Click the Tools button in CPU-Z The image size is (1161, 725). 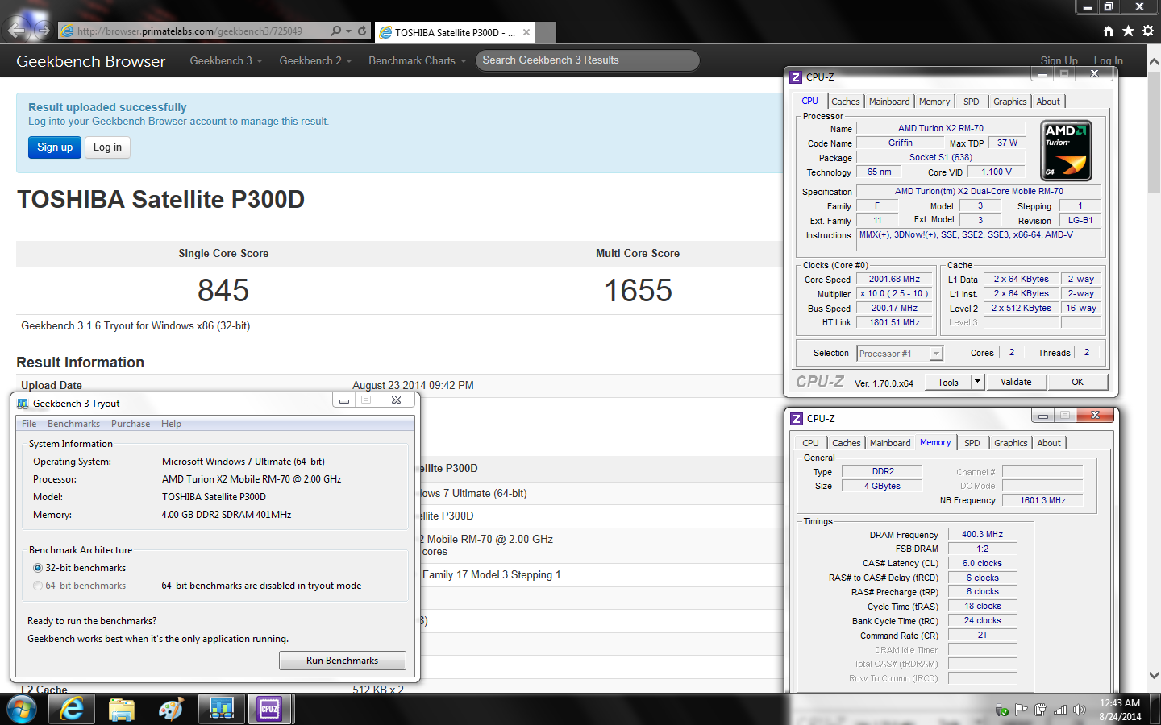948,382
